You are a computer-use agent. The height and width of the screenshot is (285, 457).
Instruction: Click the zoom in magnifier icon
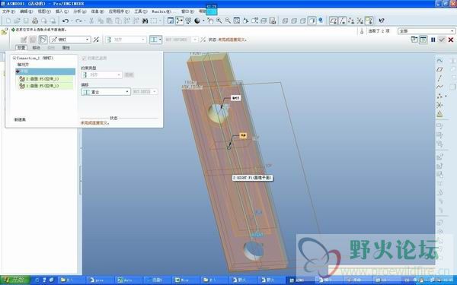pyautogui.click(x=219, y=21)
